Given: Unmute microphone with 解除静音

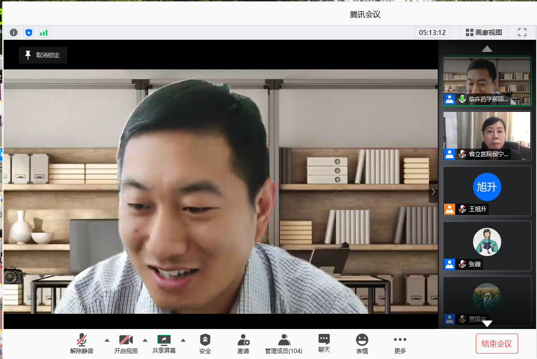Looking at the screenshot, I should pyautogui.click(x=82, y=343).
